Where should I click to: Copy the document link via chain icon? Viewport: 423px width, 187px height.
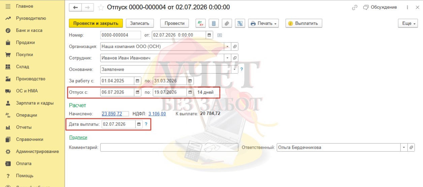click(355, 7)
